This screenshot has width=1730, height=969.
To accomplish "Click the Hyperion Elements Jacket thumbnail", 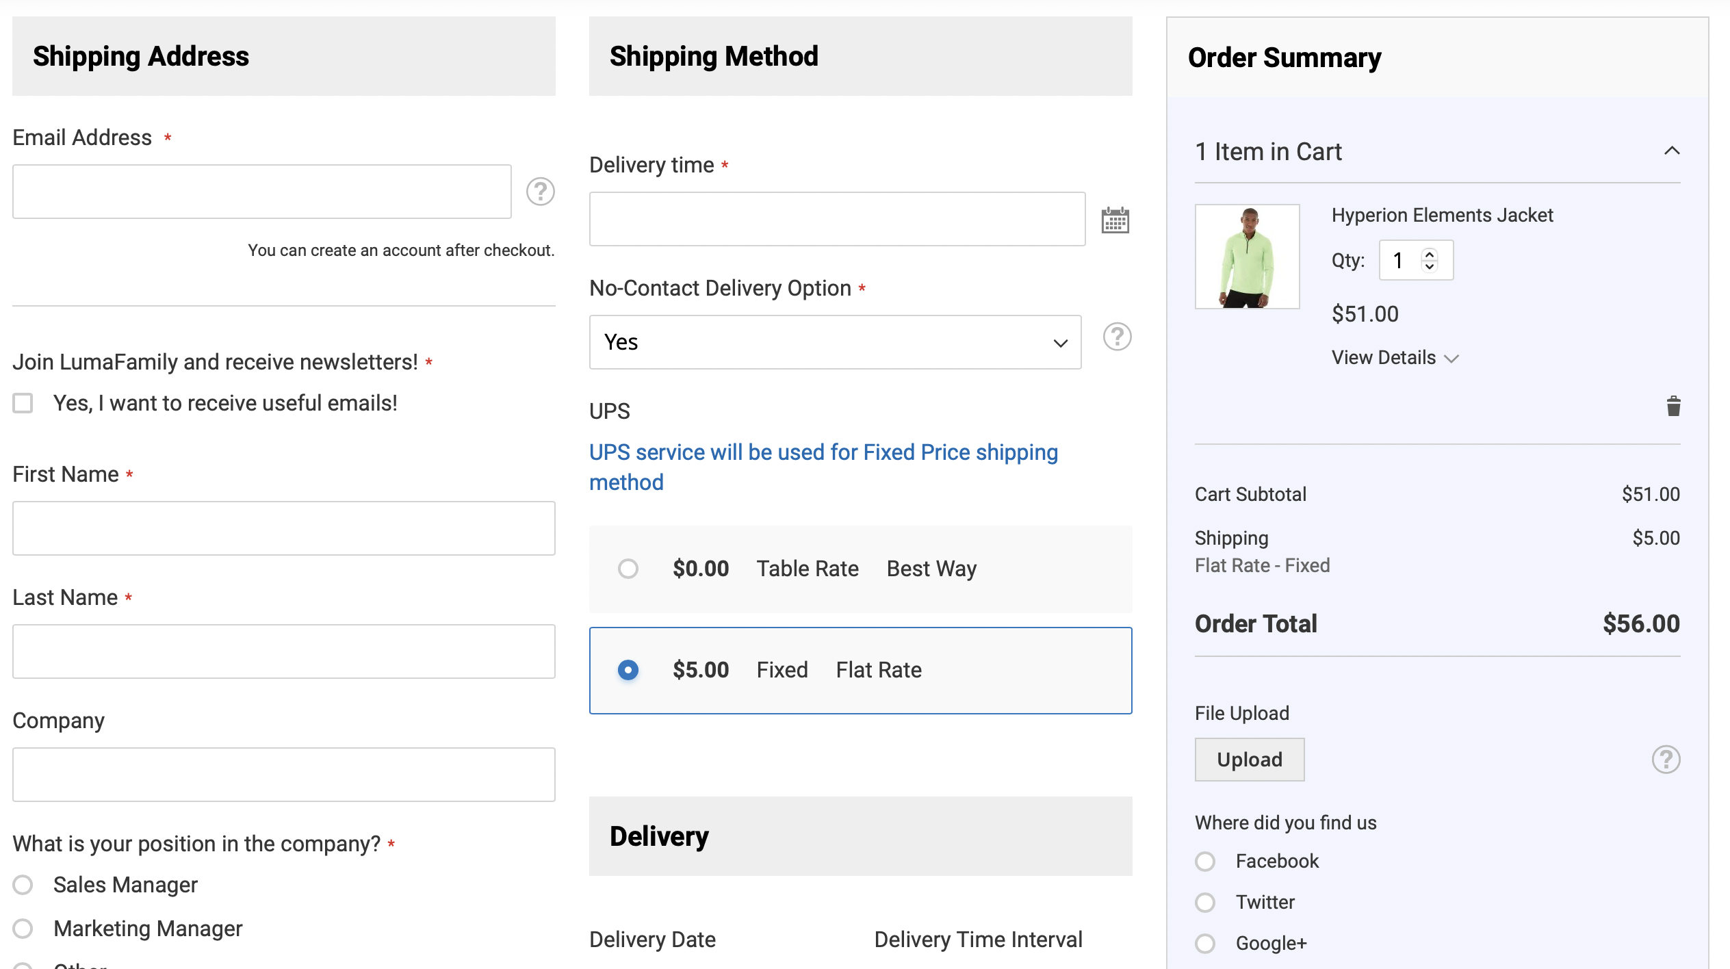I will pyautogui.click(x=1247, y=257).
